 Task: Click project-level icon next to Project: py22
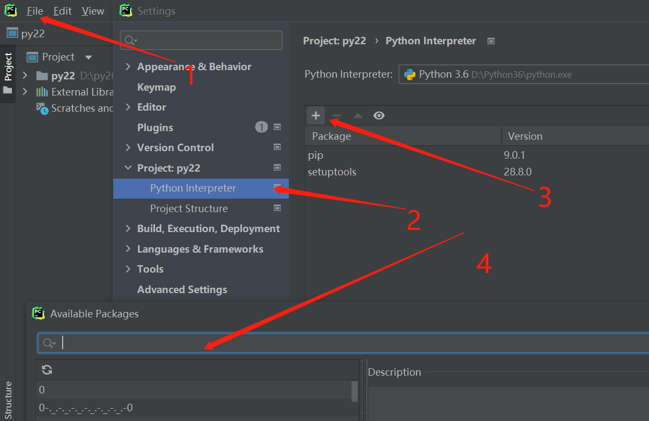point(278,167)
